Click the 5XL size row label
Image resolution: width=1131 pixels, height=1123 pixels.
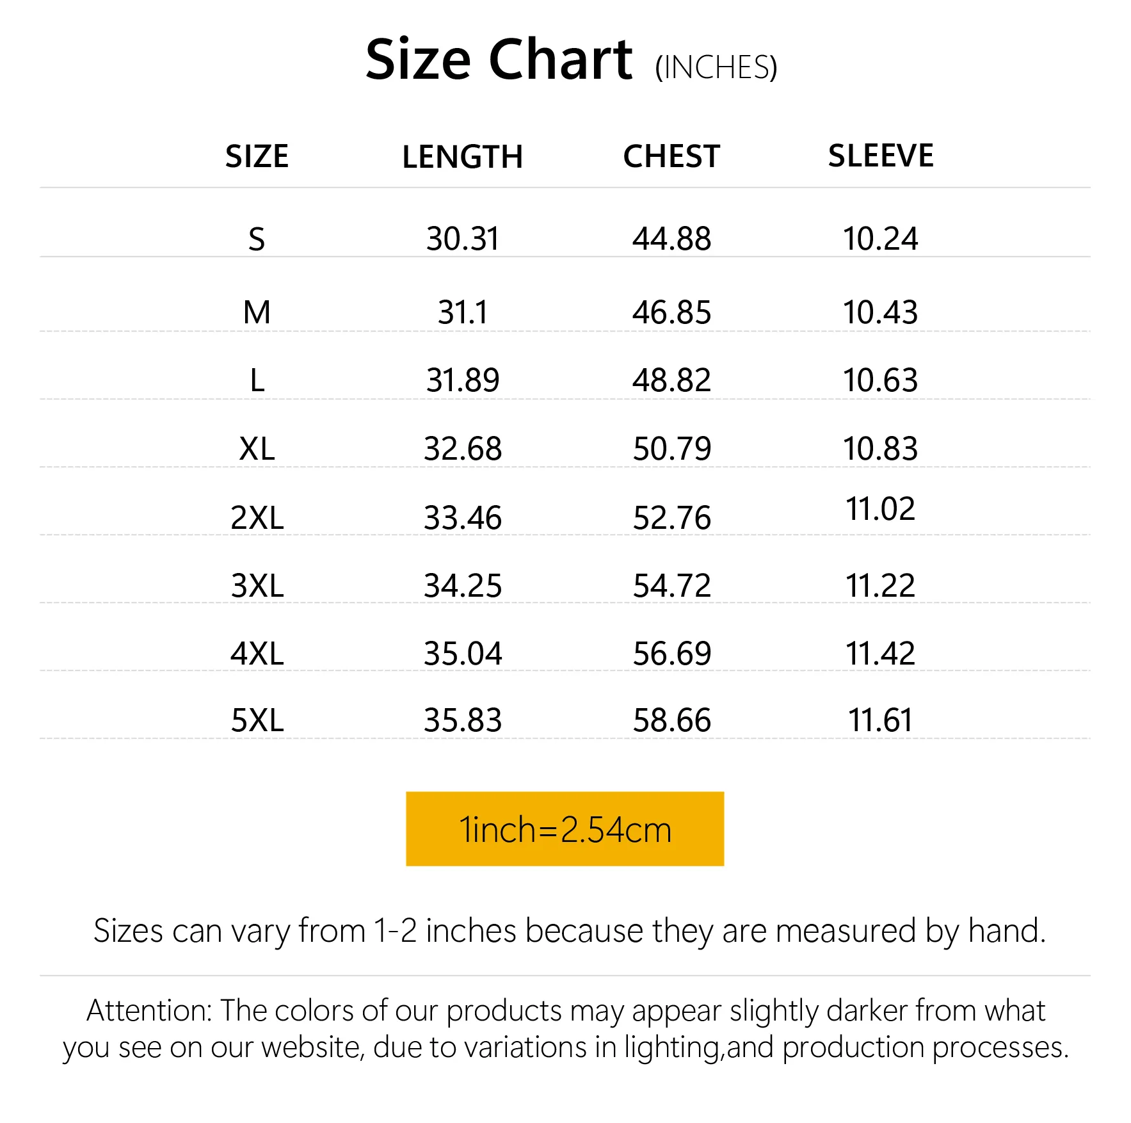pyautogui.click(x=257, y=720)
